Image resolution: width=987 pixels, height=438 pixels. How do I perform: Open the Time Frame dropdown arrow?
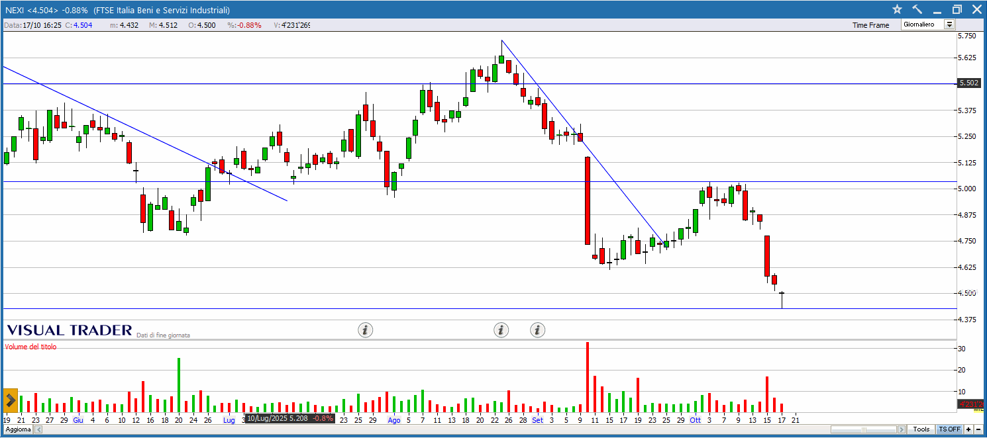tap(949, 24)
